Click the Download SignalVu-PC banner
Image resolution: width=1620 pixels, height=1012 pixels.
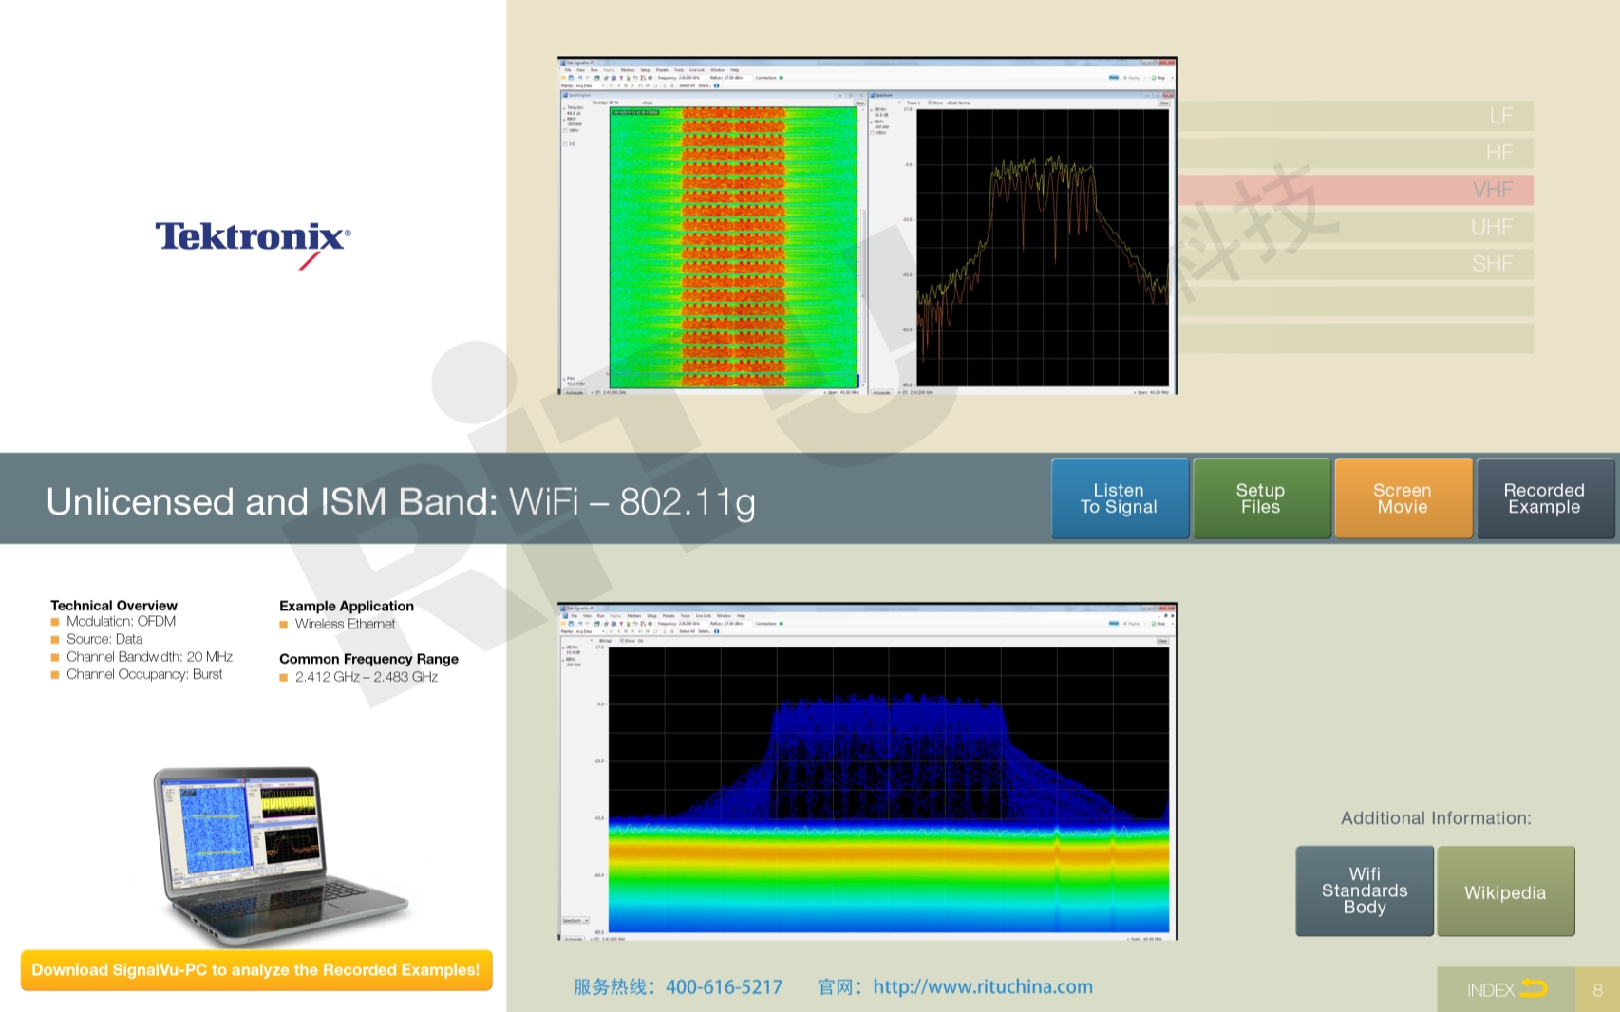(256, 970)
